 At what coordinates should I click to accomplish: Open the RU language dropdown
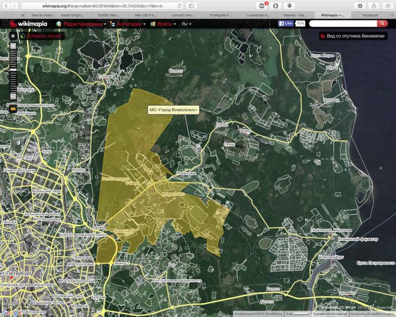[187, 24]
